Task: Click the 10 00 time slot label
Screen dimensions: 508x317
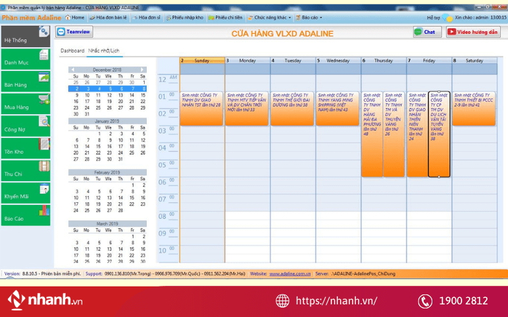Action: point(168,251)
